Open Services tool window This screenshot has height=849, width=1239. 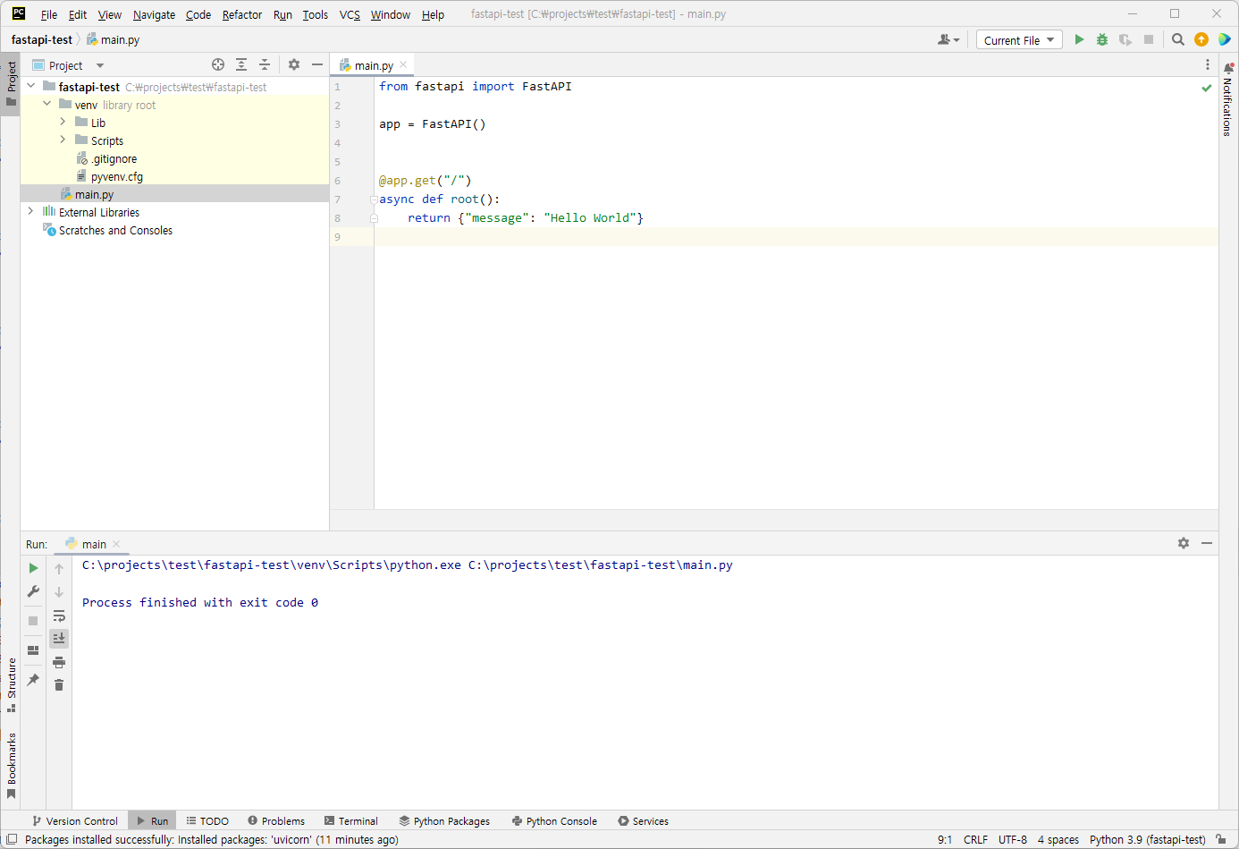644,820
